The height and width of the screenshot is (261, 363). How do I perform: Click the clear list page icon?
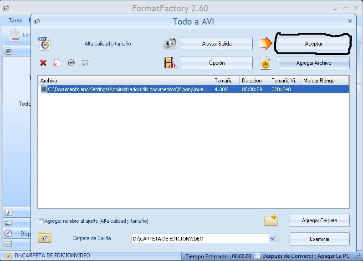pos(56,63)
